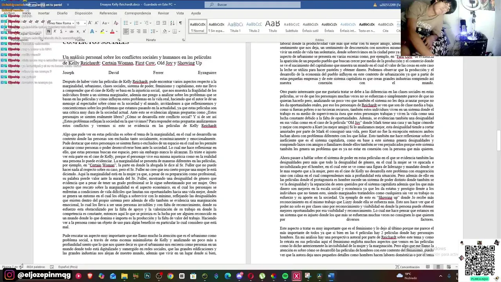Switch to the Referencias tab
This screenshot has height=282, width=501.
108,13
